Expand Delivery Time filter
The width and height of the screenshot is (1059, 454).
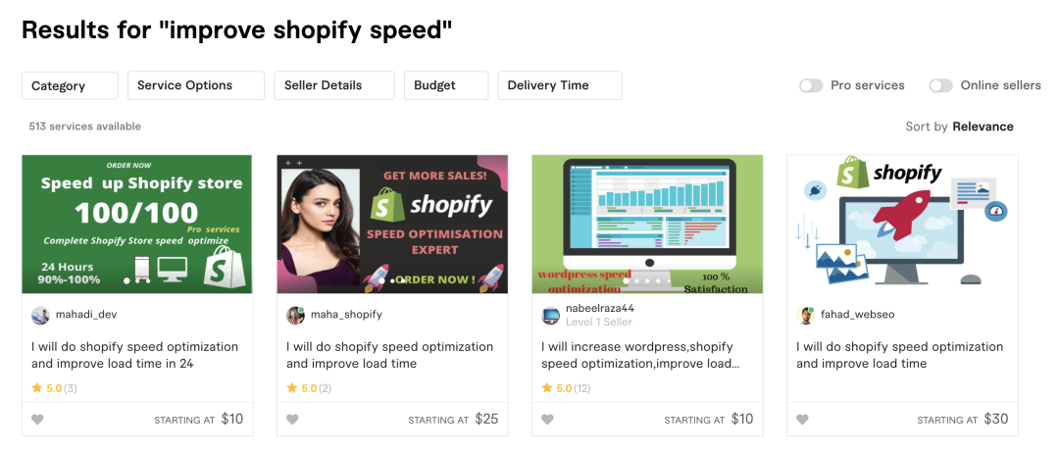[560, 85]
